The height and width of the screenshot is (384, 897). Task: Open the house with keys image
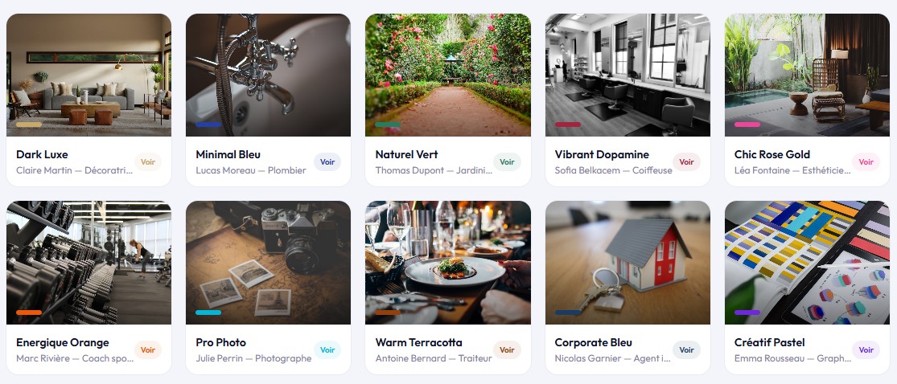(x=627, y=263)
